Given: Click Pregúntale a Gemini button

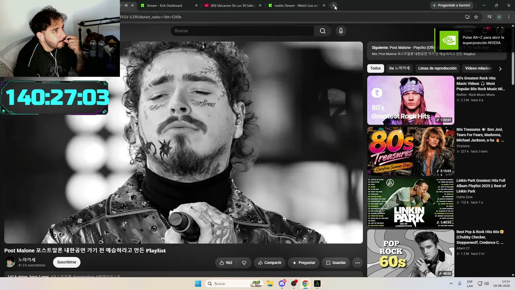Looking at the screenshot, I should click(x=451, y=6).
